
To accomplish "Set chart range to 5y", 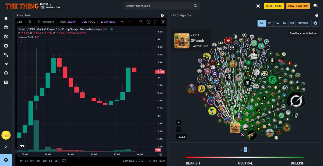I will [21, 161].
